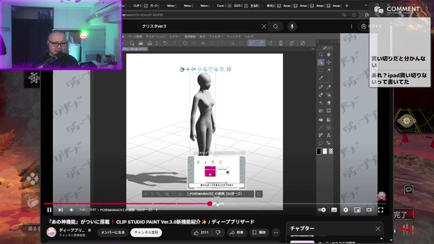Toggle subtitles on the player

(x=334, y=210)
